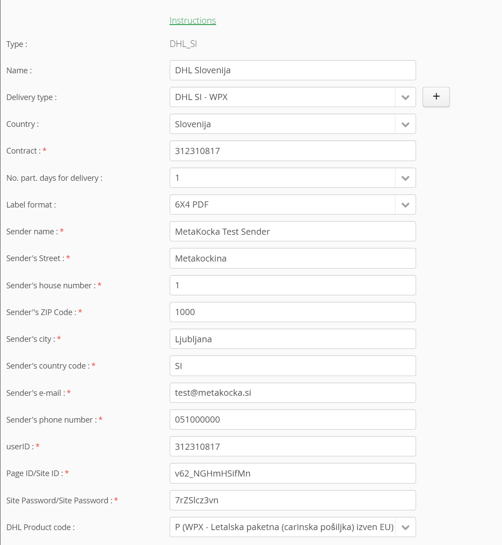Focus the Sender's e-mail field
The image size is (502, 545).
[292, 393]
